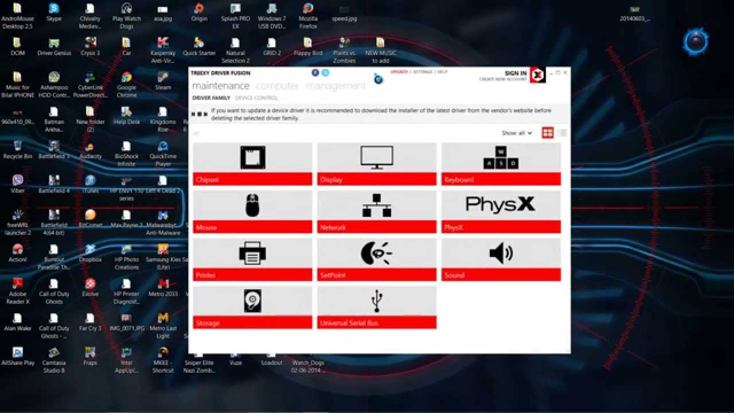Select Driver Genius desktop icon

point(54,46)
